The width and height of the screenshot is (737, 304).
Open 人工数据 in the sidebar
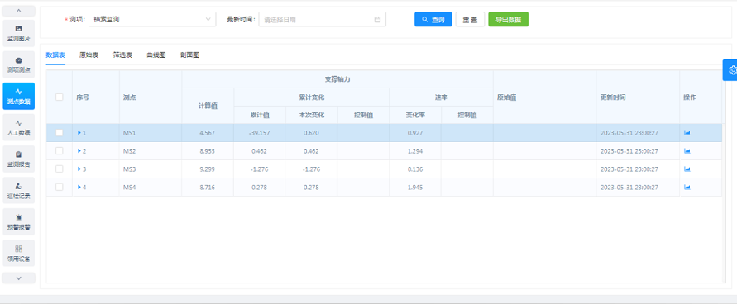click(x=19, y=127)
